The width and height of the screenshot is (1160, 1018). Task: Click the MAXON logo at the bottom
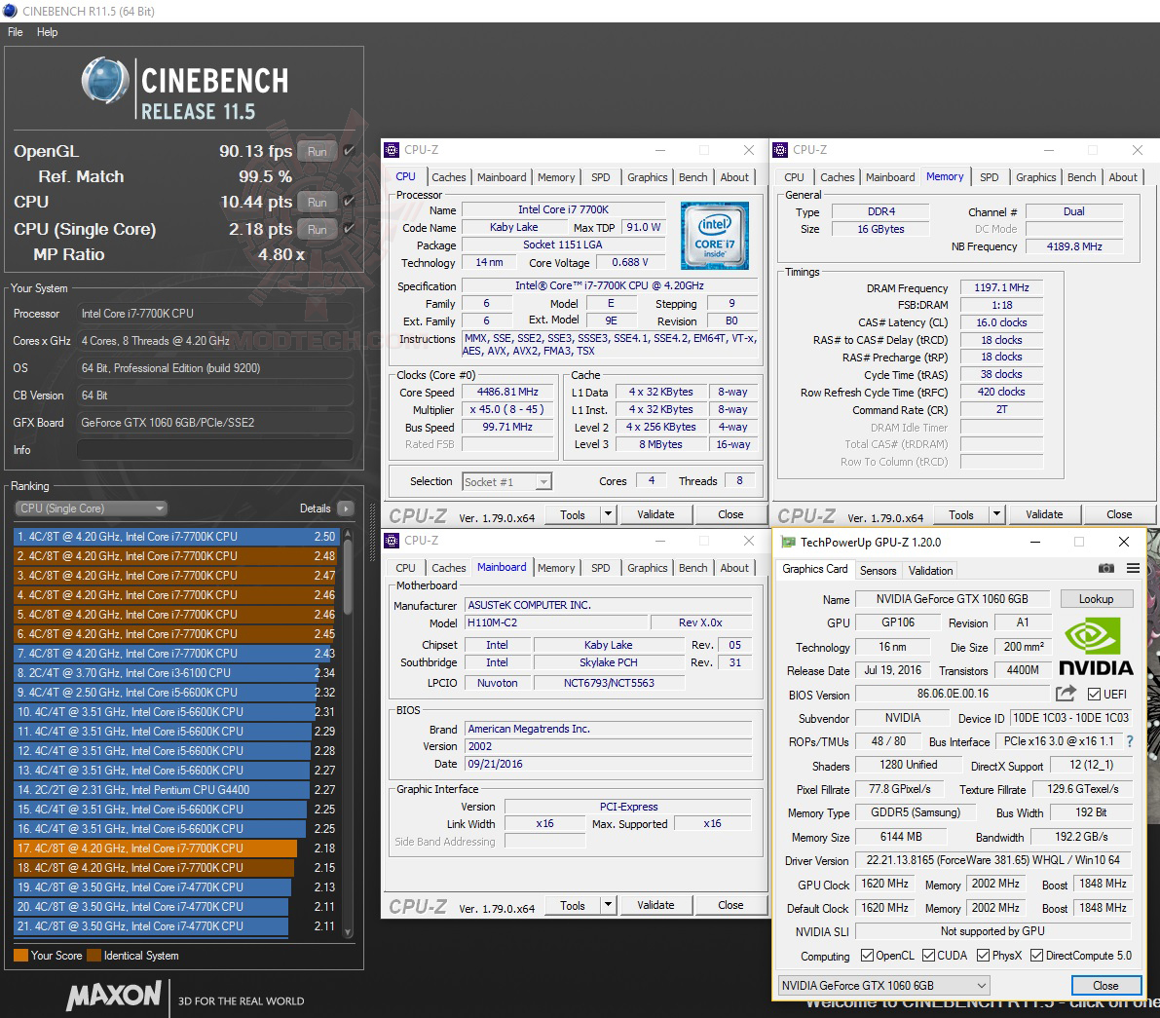114,996
